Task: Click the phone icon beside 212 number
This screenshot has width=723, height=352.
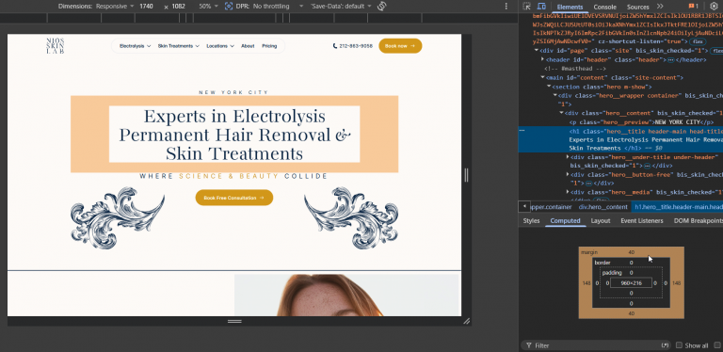Action: point(335,46)
